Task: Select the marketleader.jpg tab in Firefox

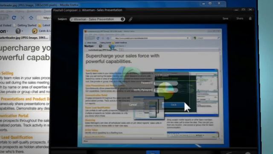Action: (24, 38)
